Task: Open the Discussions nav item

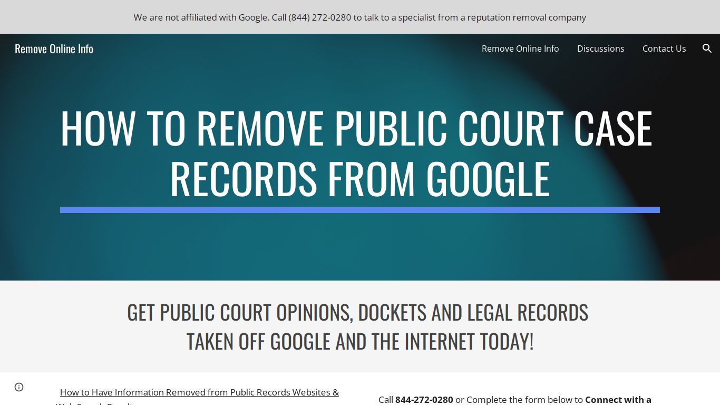Action: click(600, 49)
